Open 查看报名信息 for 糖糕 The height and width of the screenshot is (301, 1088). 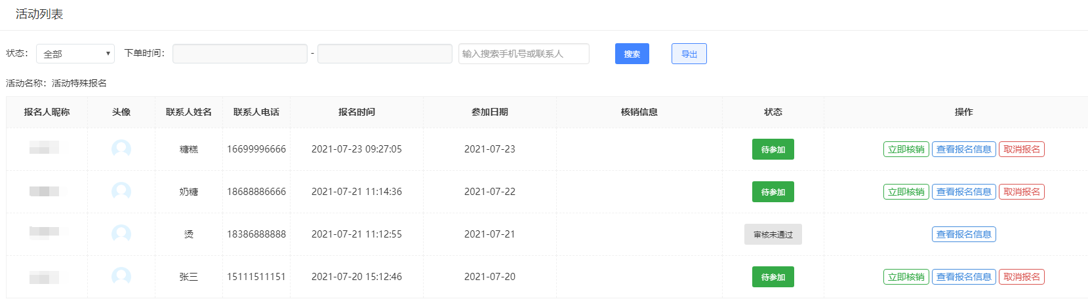click(964, 149)
